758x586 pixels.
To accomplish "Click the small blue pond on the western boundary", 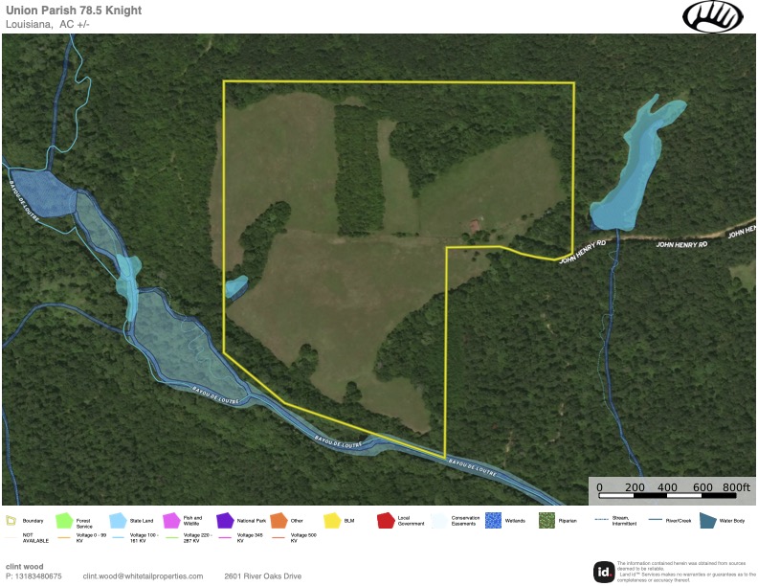I will click(x=236, y=286).
